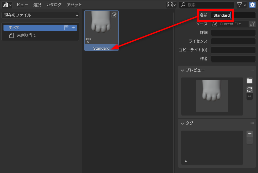Select the 未割り当て catalog item
This screenshot has height=173, width=258.
(26, 35)
